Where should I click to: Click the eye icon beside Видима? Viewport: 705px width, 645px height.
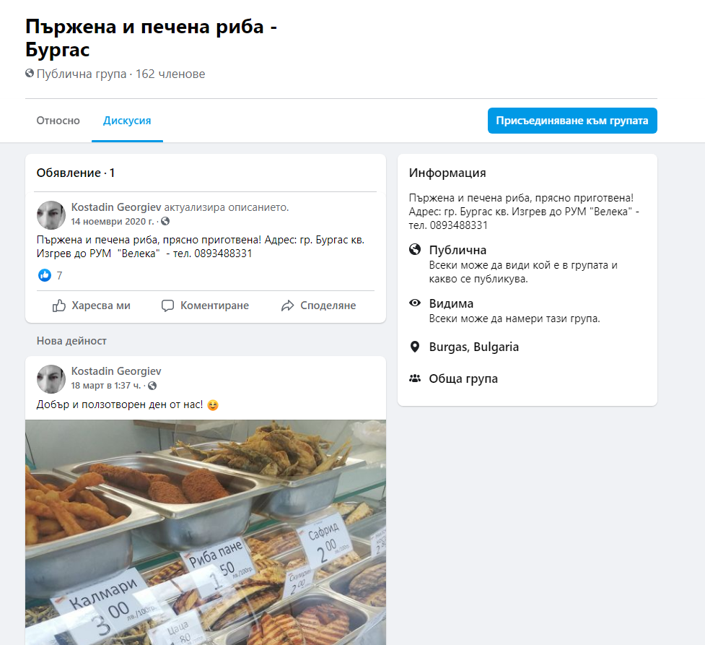click(414, 303)
